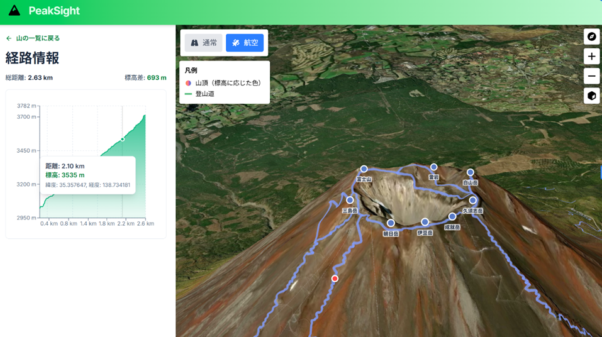Click the 山頂 legend color swatch
Image resolution: width=602 pixels, height=337 pixels.
(188, 83)
